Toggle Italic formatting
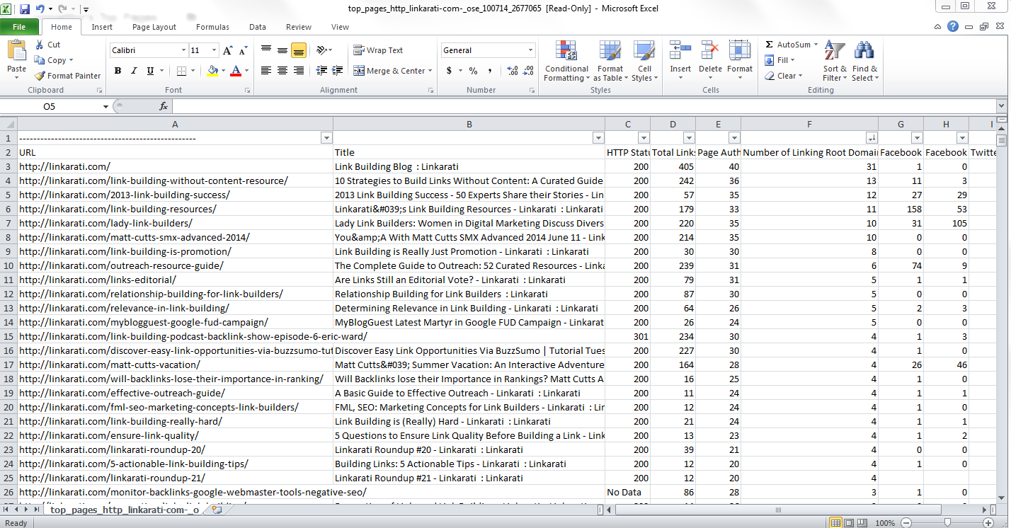 [x=134, y=71]
